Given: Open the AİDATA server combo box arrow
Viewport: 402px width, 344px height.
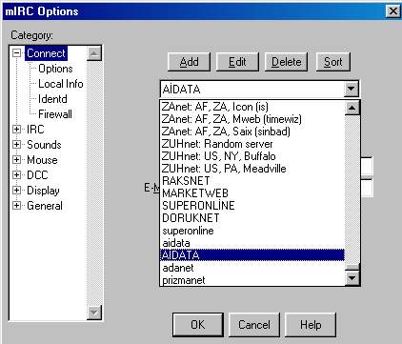Looking at the screenshot, I should click(x=352, y=89).
